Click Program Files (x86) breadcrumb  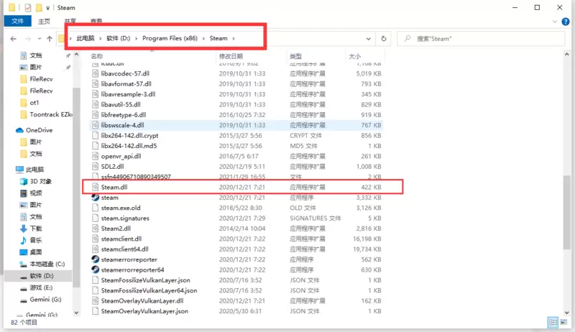[x=170, y=38]
